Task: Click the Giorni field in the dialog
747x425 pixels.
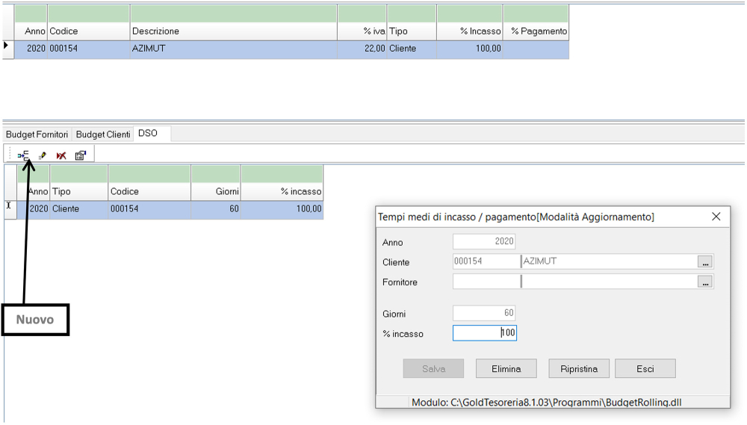Action: point(484,314)
